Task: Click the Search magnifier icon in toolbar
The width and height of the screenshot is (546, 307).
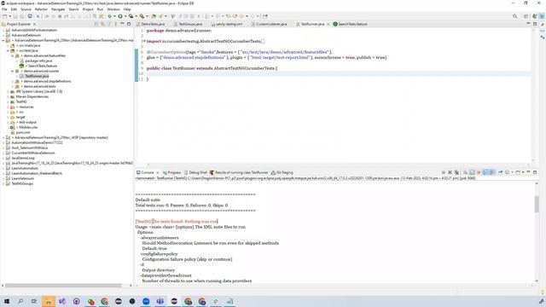Action: click(x=514, y=16)
